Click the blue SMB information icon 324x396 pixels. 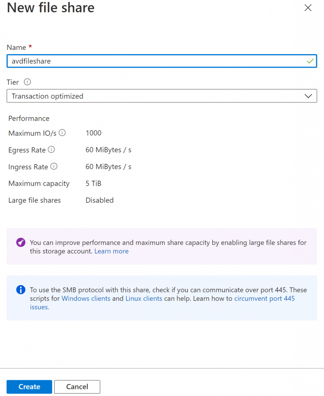click(x=21, y=290)
